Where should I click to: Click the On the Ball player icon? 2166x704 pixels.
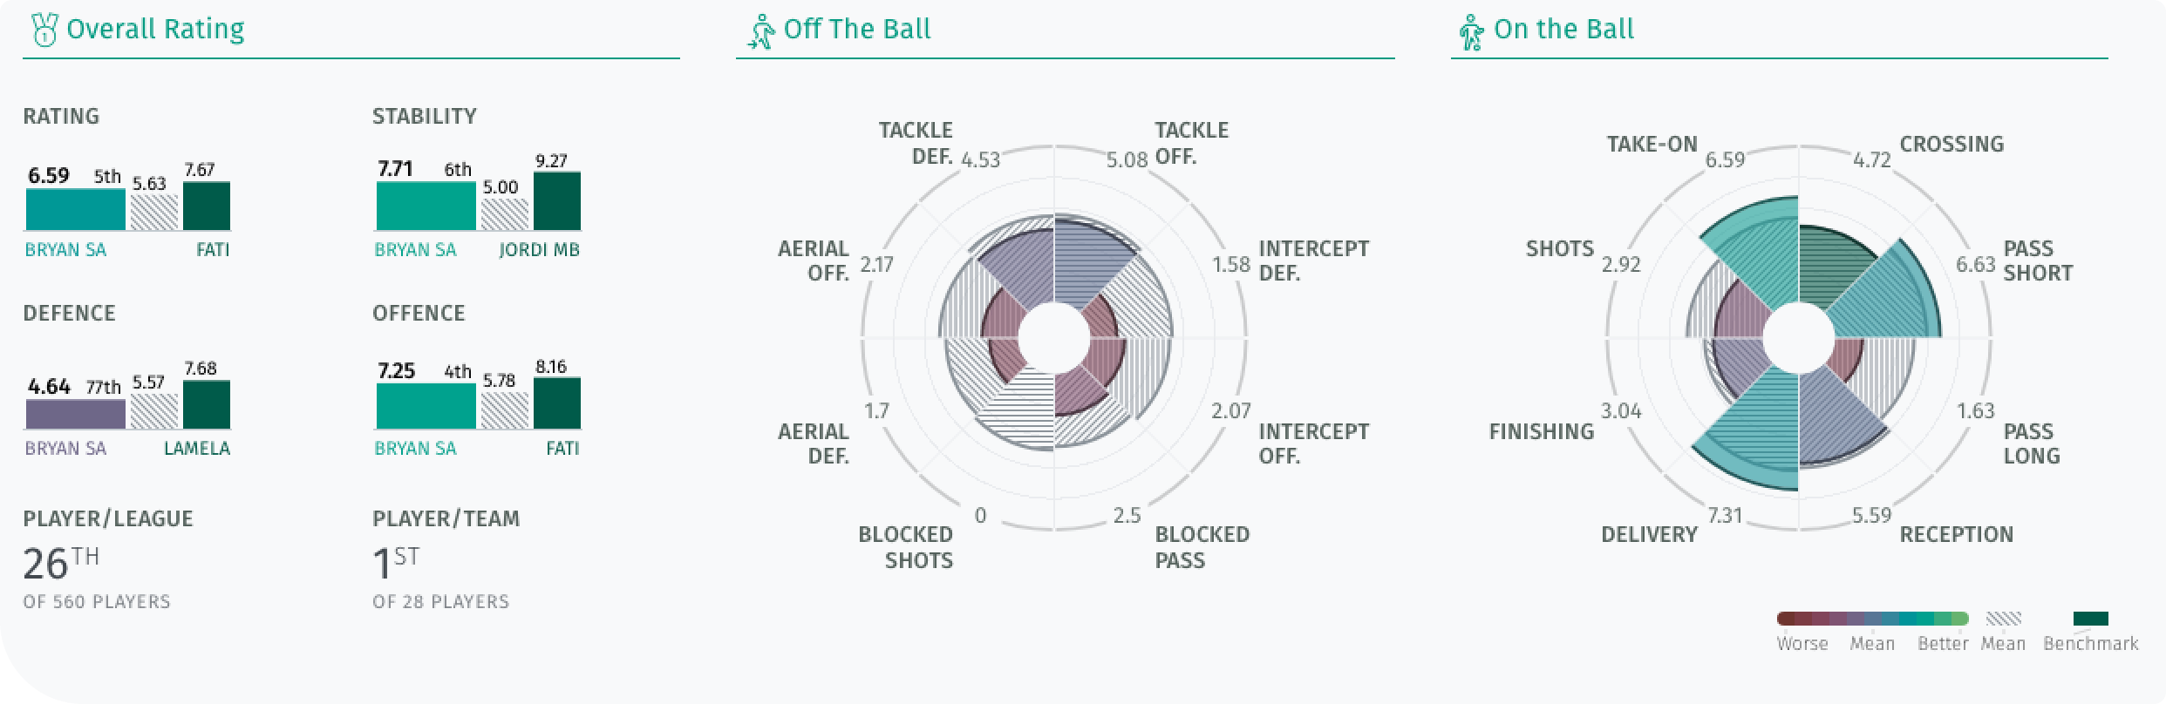click(x=1471, y=32)
